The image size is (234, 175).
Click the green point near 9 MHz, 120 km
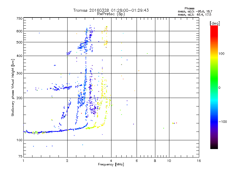tap(164, 128)
